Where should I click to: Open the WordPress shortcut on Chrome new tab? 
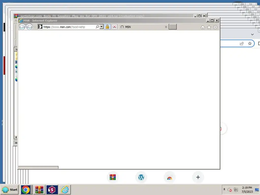(141, 177)
